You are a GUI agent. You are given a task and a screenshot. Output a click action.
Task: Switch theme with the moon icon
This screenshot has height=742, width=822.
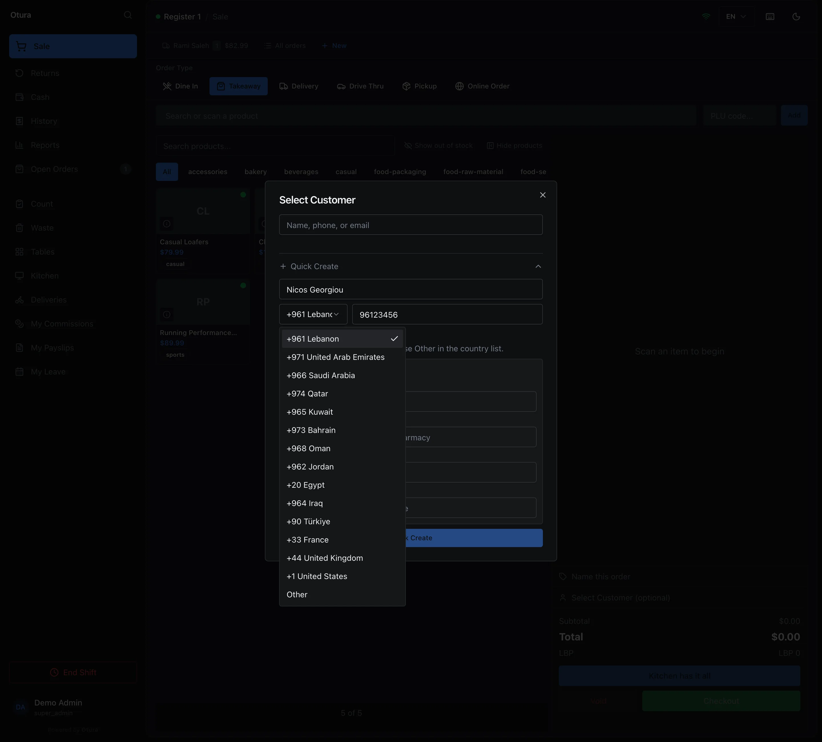pos(796,17)
